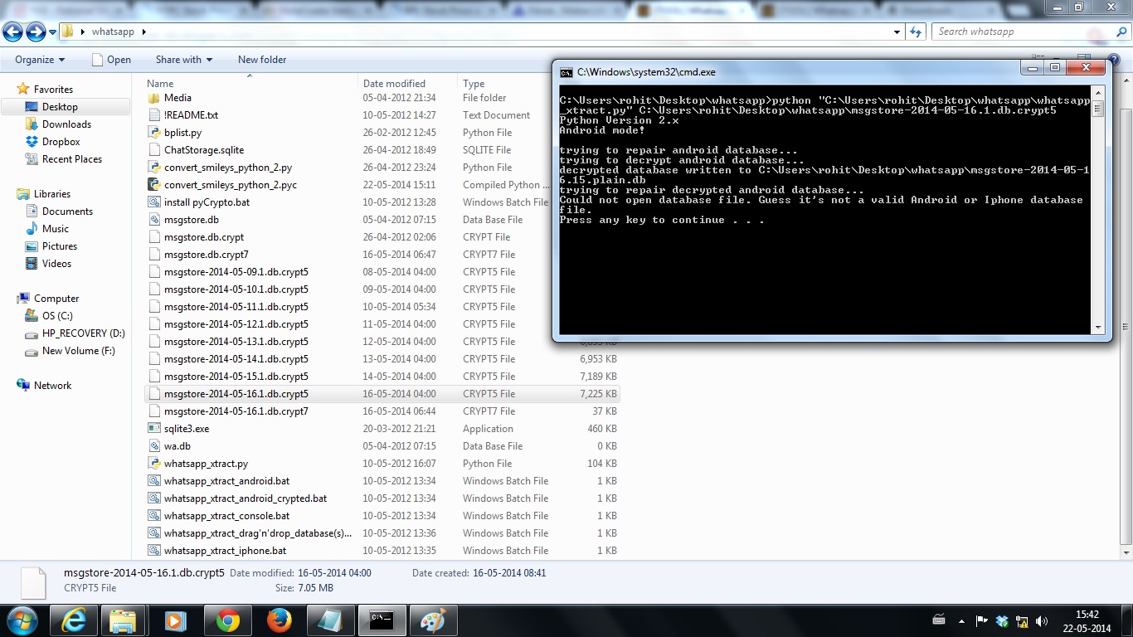
Task: Select msgstore-2014-05-12.1.db.crypt5
Action: click(236, 324)
